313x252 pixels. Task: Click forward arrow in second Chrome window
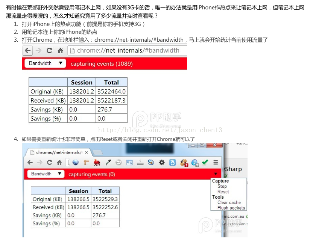40,163
